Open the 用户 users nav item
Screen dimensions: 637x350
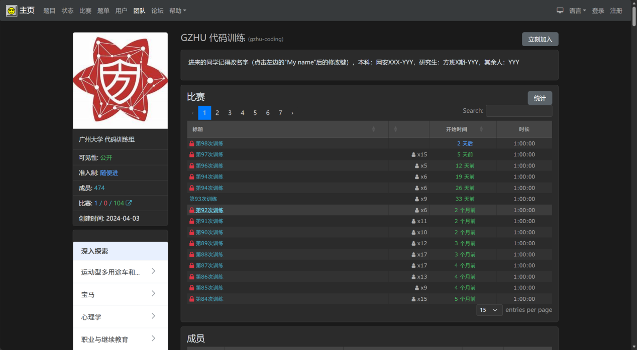pos(121,11)
